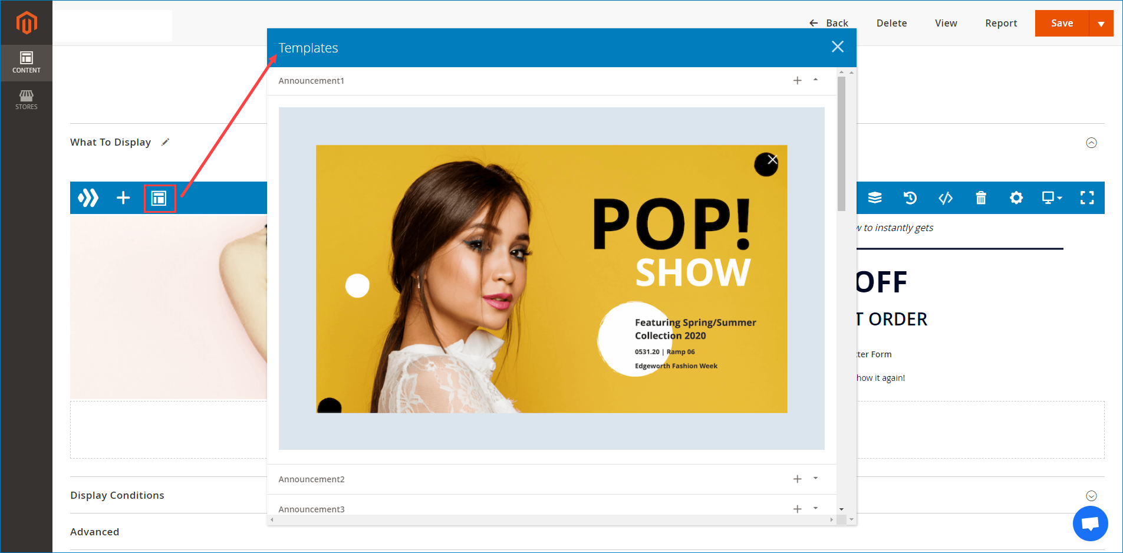Image resolution: width=1123 pixels, height=553 pixels.
Task: Open the View menu item
Action: click(x=946, y=23)
